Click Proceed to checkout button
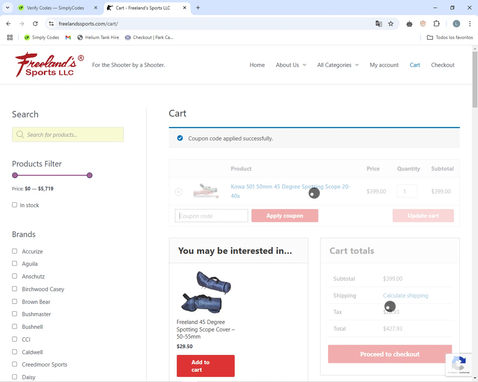Image resolution: width=478 pixels, height=382 pixels. coord(390,354)
